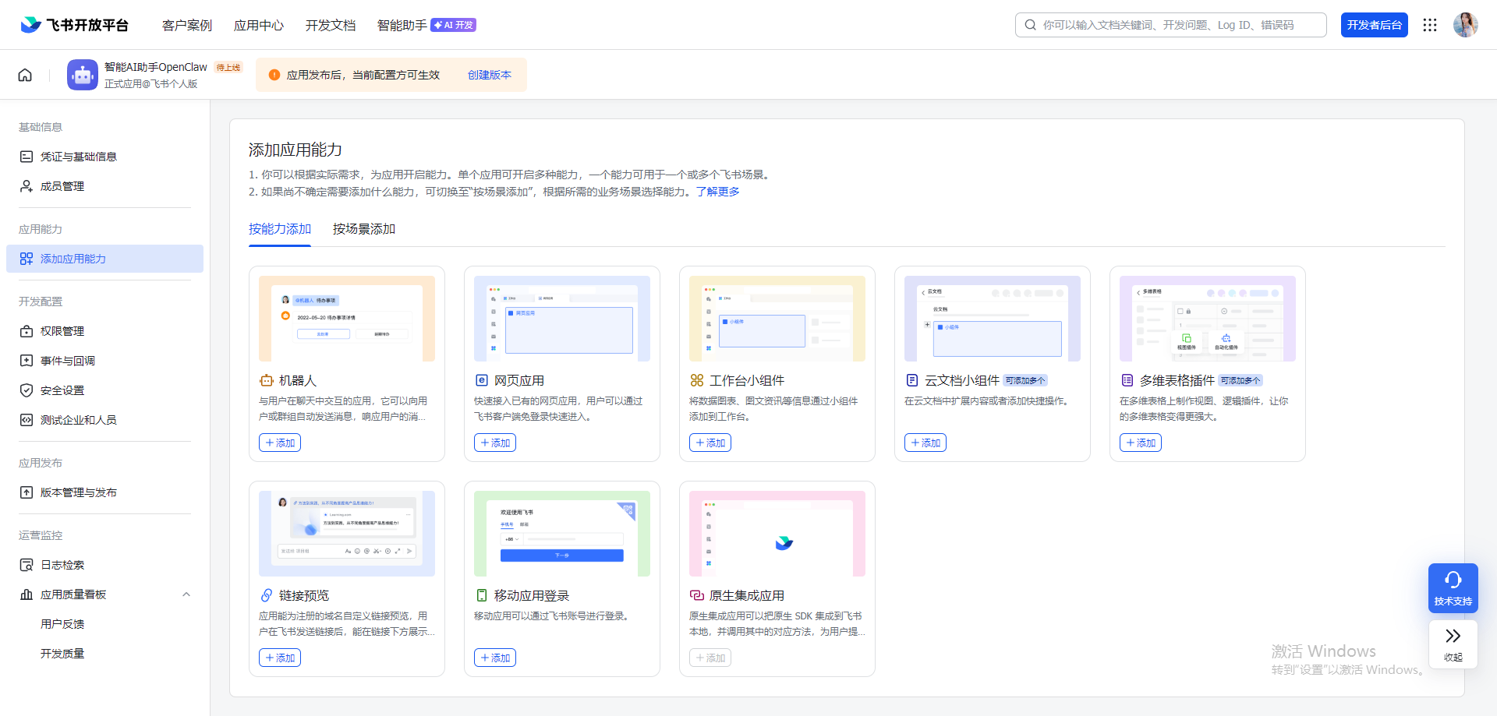Viewport: 1497px width, 716px height.
Task: Open 用户反馈 in sidebar
Action: [62, 624]
